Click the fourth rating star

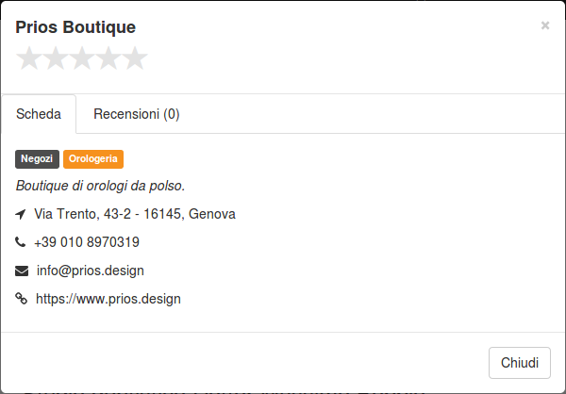tap(108, 57)
